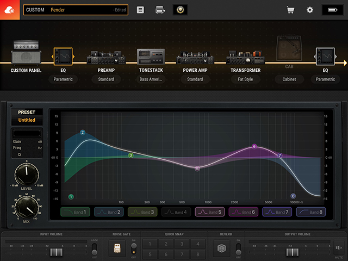Toggle the Noise Gate on/off switch
This screenshot has width=348, height=261.
click(134, 248)
